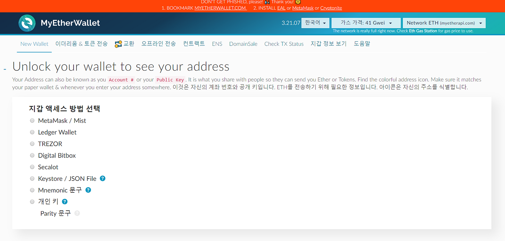Open the ENS tab
Image resolution: width=505 pixels, height=241 pixels.
(217, 44)
